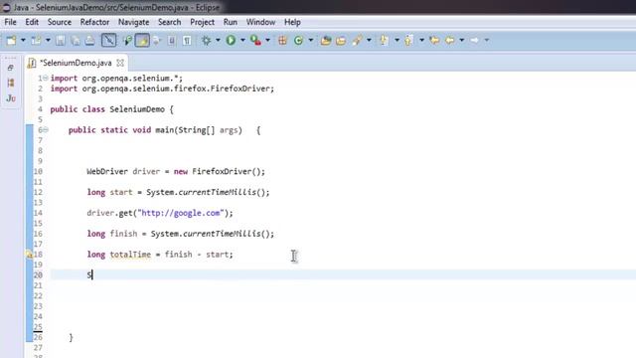Open the Search dropdown arrow

coord(369,40)
